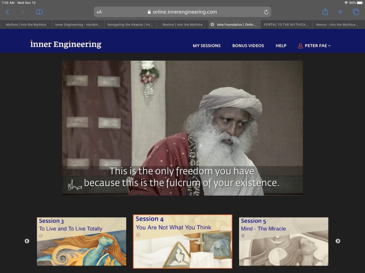The image size is (365, 273).
Task: Open the Session 4 You Are Not What You Think card
Action: point(183,241)
